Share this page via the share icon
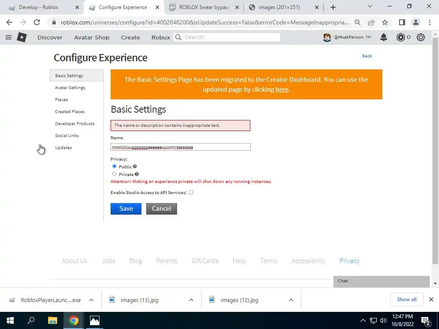 point(371,22)
